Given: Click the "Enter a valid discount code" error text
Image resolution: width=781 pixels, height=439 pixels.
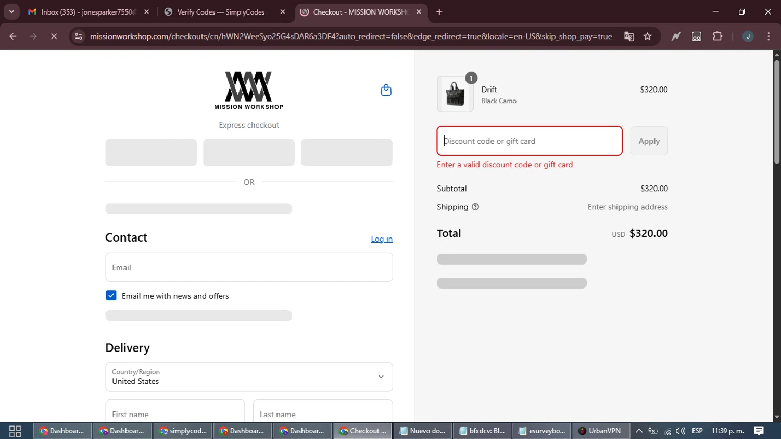Looking at the screenshot, I should 505,165.
